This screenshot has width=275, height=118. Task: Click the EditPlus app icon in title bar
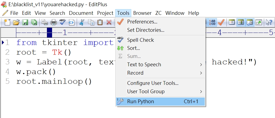click(x=4, y=4)
